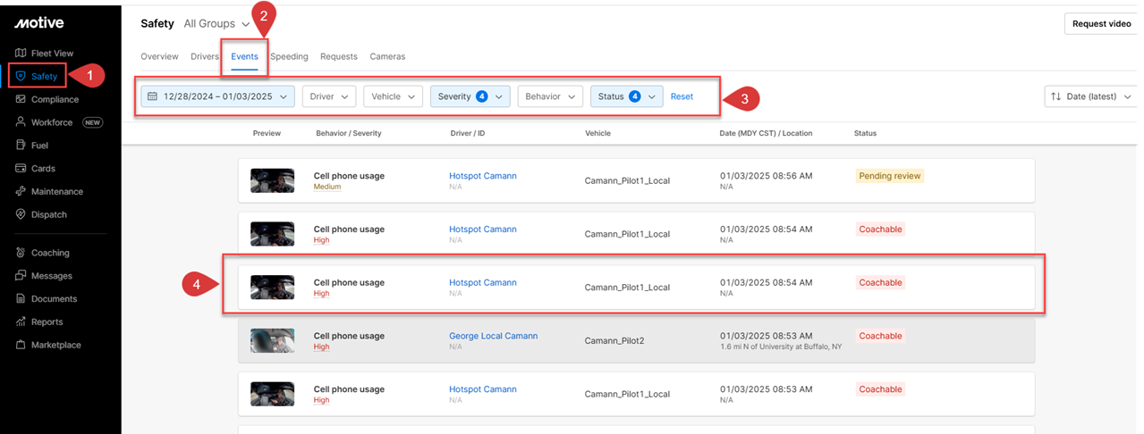Click the Dispatch icon in sidebar
This screenshot has height=434, width=1144.
[x=21, y=215]
